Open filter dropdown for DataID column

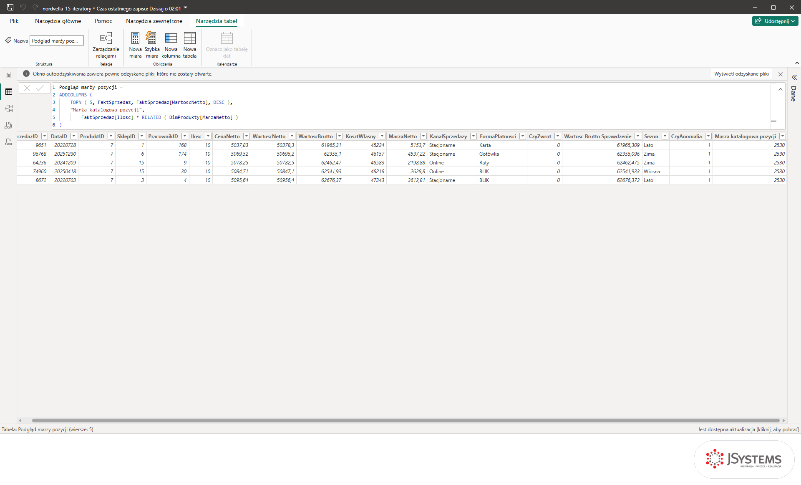(x=74, y=136)
